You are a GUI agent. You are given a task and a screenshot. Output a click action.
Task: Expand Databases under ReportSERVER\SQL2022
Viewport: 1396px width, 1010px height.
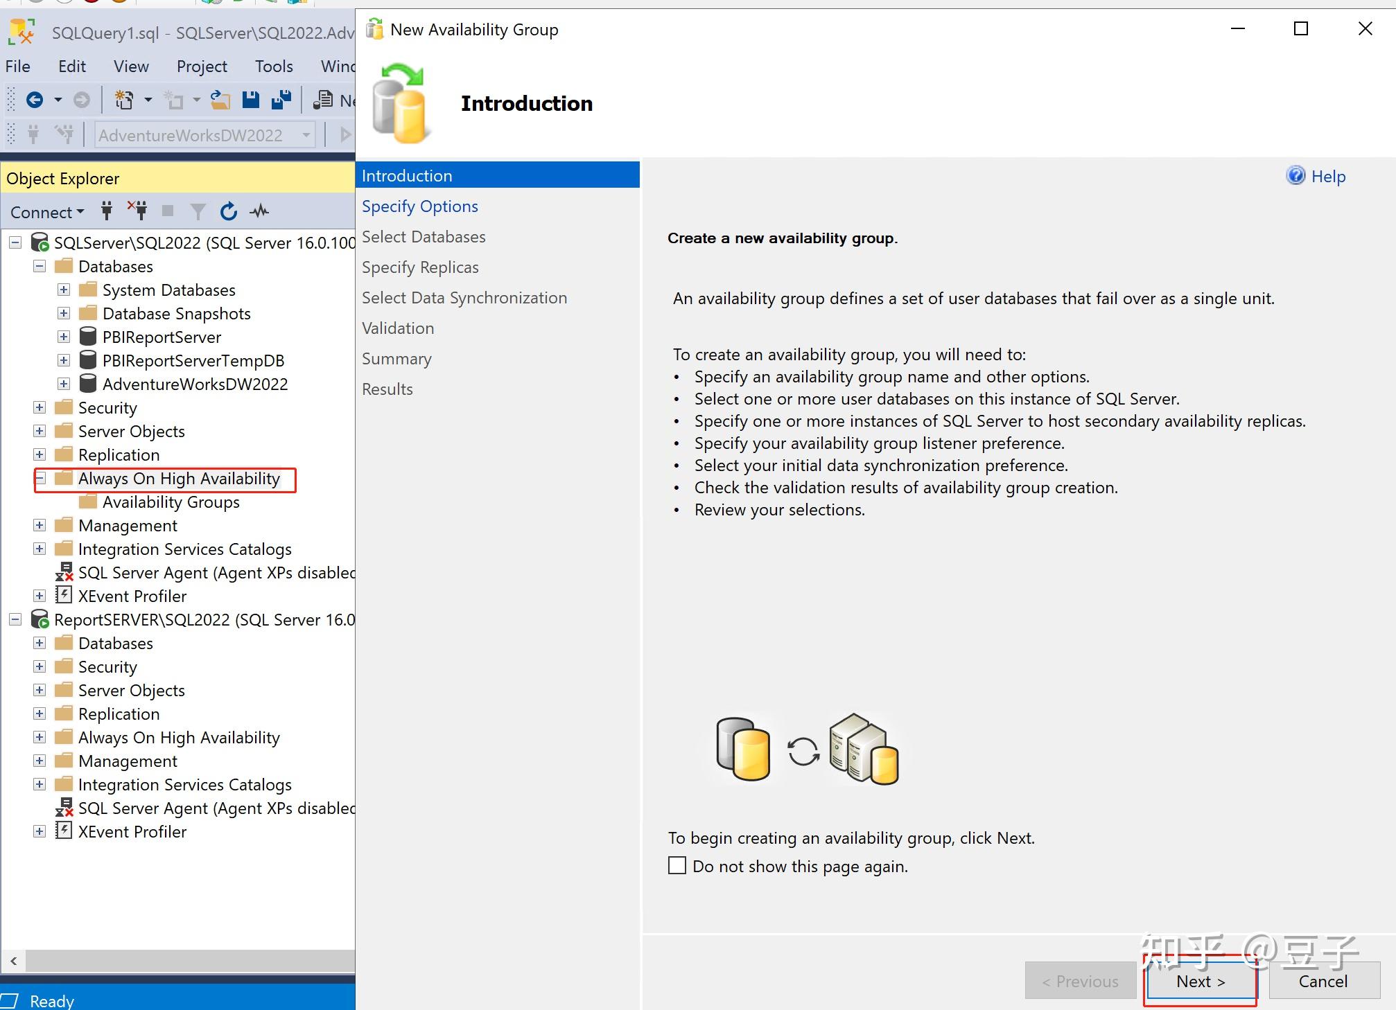tap(40, 643)
